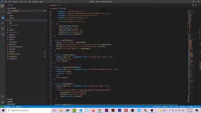Click Windows Start button
The width and height of the screenshot is (201, 113).
click(3, 110)
